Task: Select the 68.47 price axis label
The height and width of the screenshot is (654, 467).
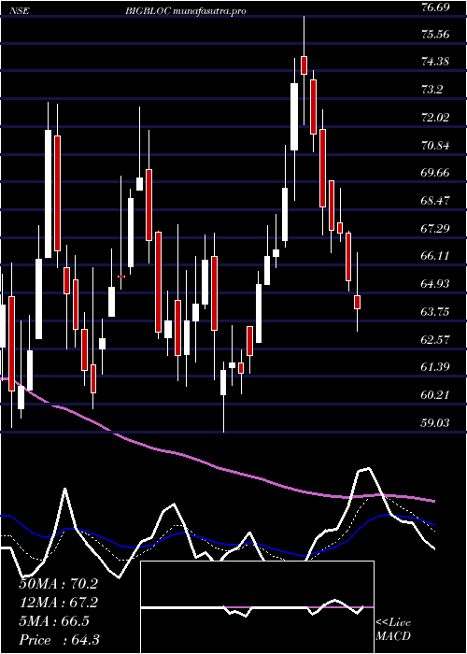Action: pyautogui.click(x=436, y=201)
